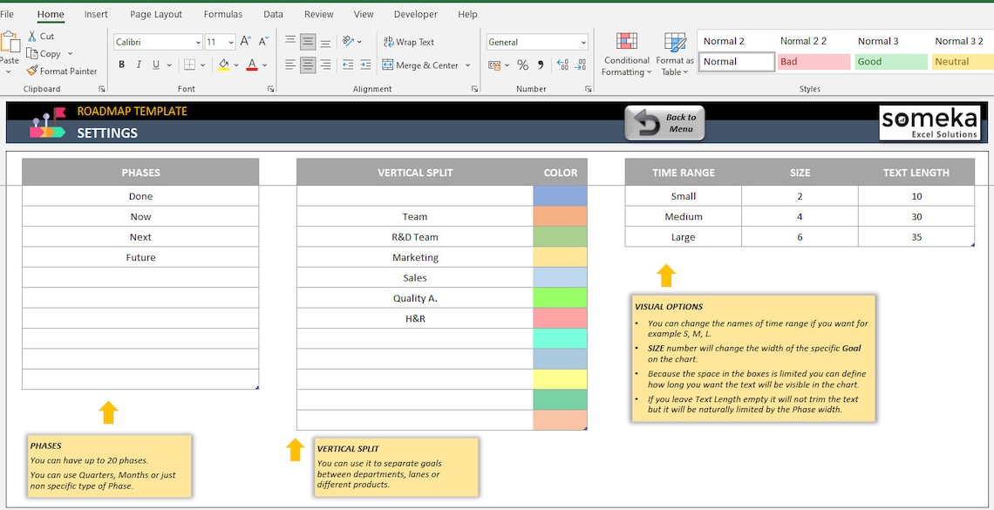The image size is (994, 510).
Task: Switch to the Developer ribbon tab
Action: coord(415,14)
